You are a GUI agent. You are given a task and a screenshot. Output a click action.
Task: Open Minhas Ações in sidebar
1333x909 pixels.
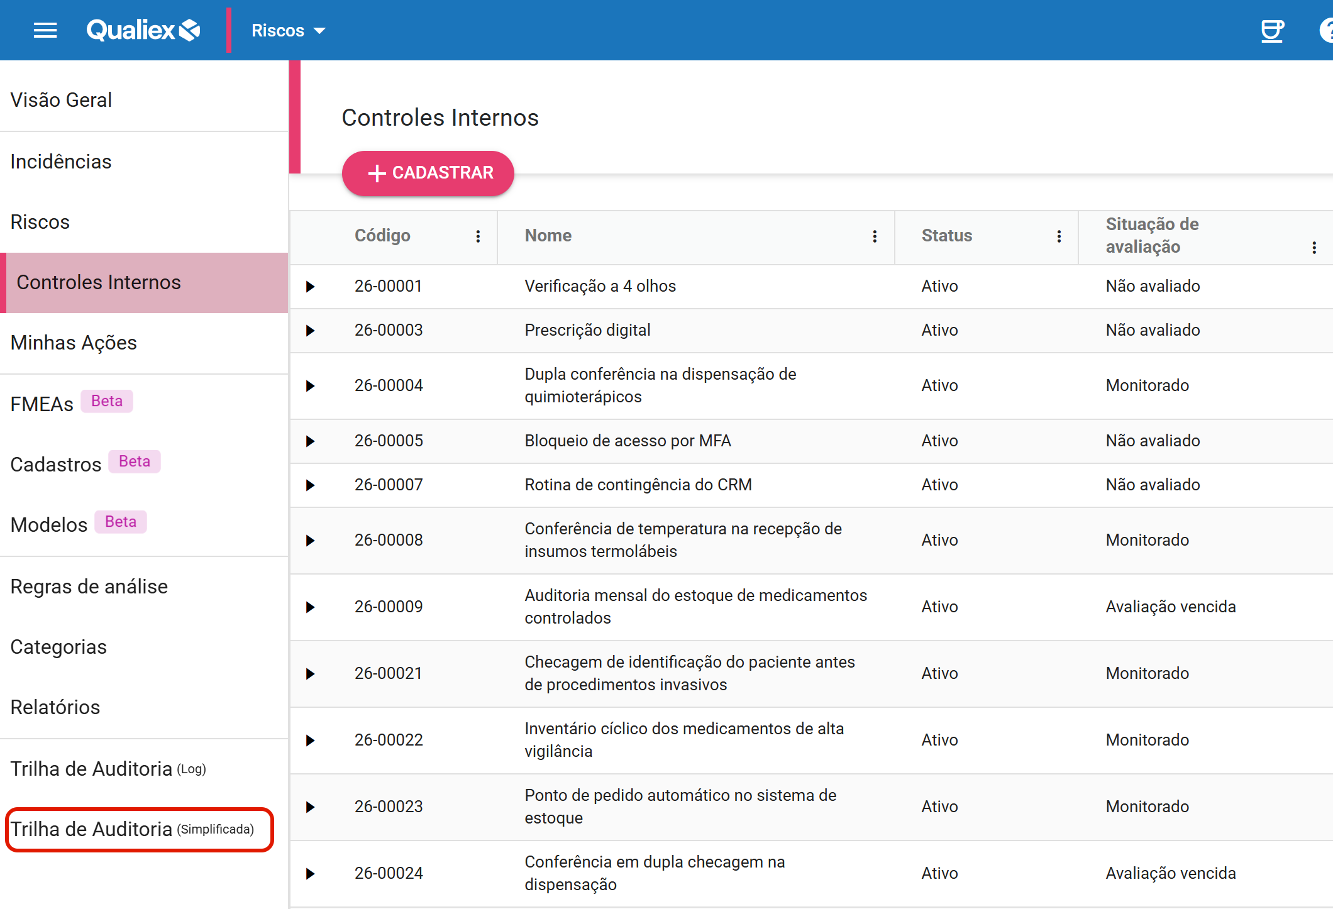coord(144,343)
